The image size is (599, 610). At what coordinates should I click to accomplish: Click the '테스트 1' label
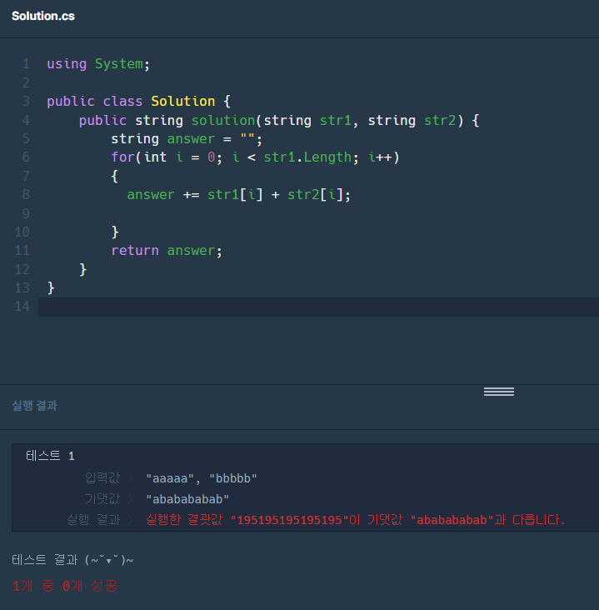(50, 456)
